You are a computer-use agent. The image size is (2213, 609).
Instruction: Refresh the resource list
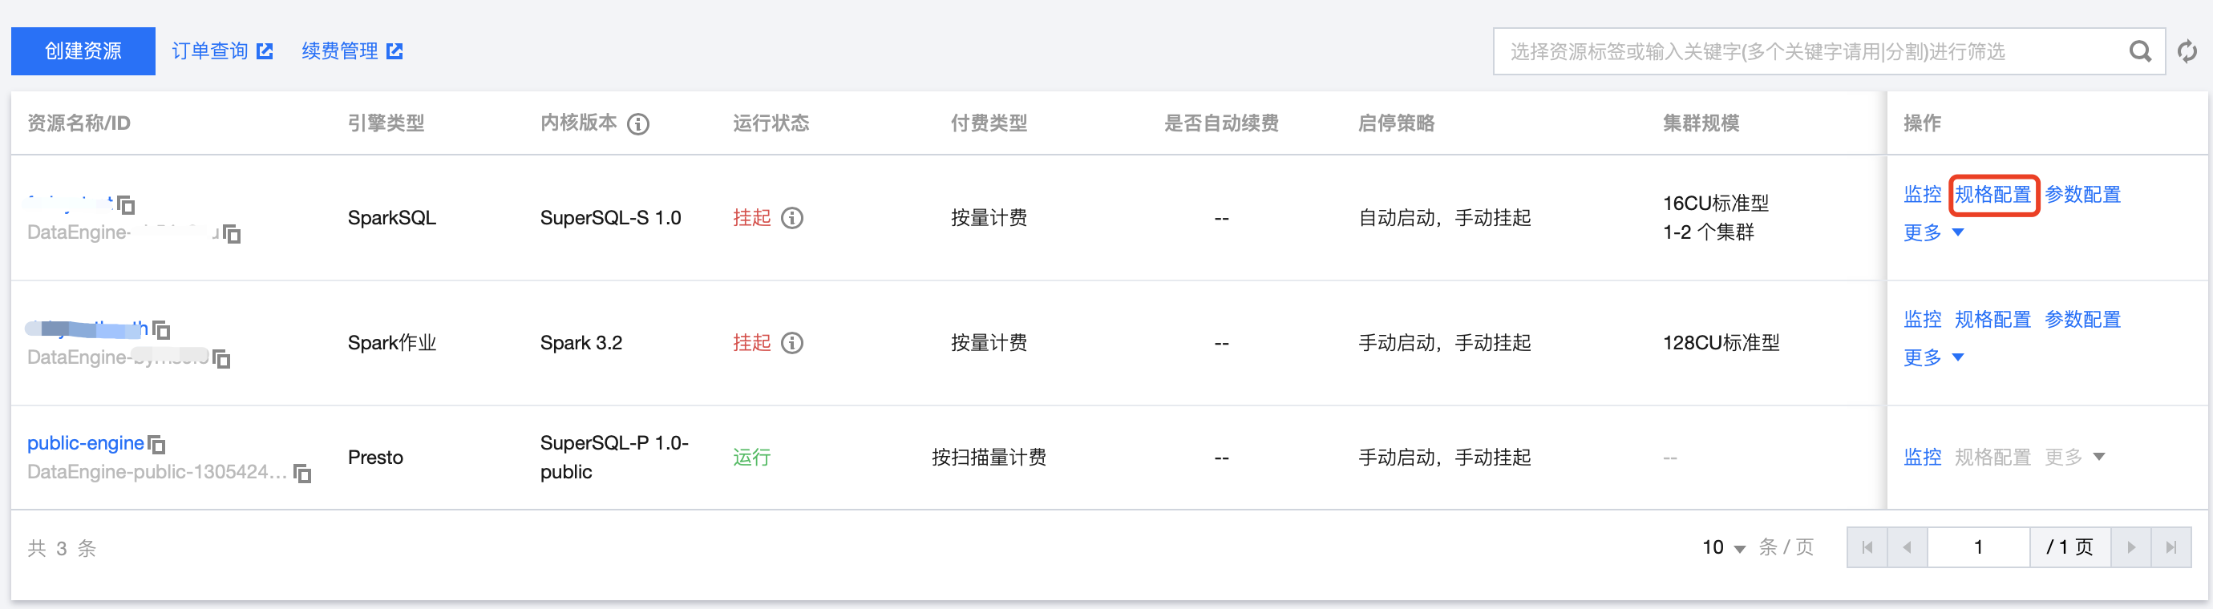[2187, 51]
